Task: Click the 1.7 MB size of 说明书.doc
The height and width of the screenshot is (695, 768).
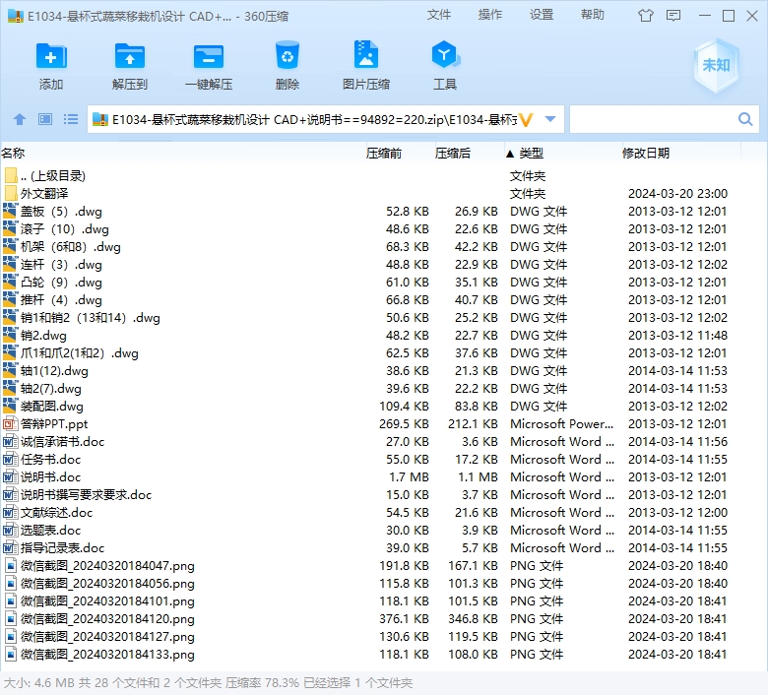Action: [x=409, y=477]
